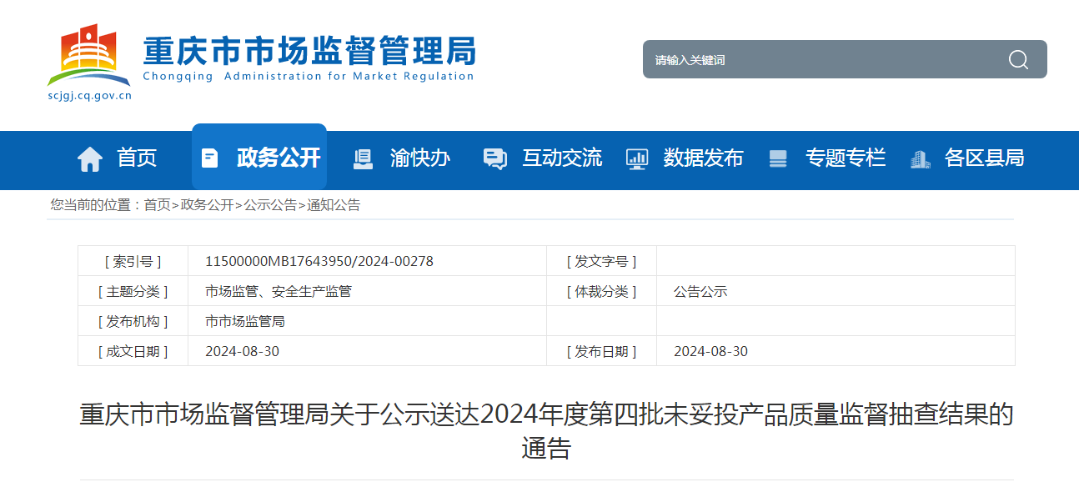
Task: Go to 公示公告 in the breadcrumb
Action: click(270, 205)
